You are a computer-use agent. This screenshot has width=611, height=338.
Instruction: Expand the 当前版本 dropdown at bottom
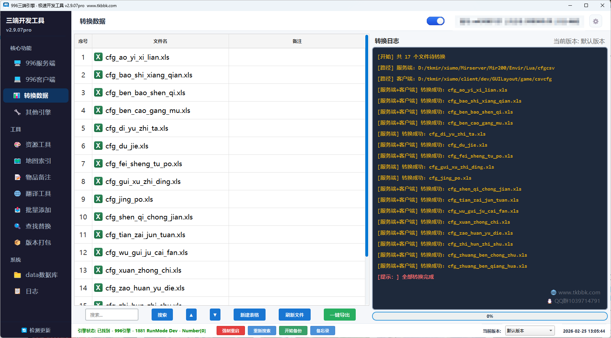pyautogui.click(x=530, y=331)
